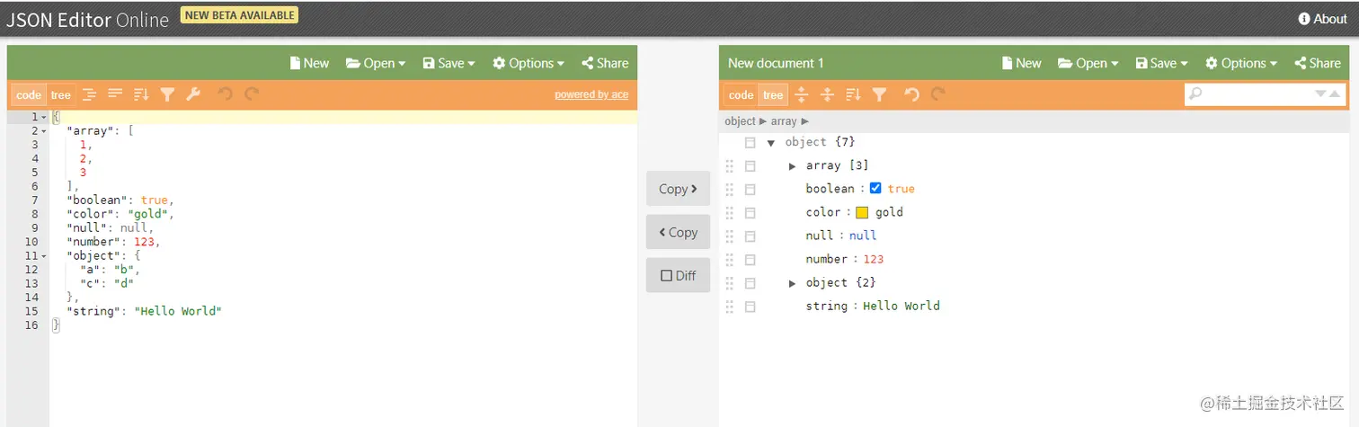Fold code at line 1 gutter arrow

tap(44, 118)
